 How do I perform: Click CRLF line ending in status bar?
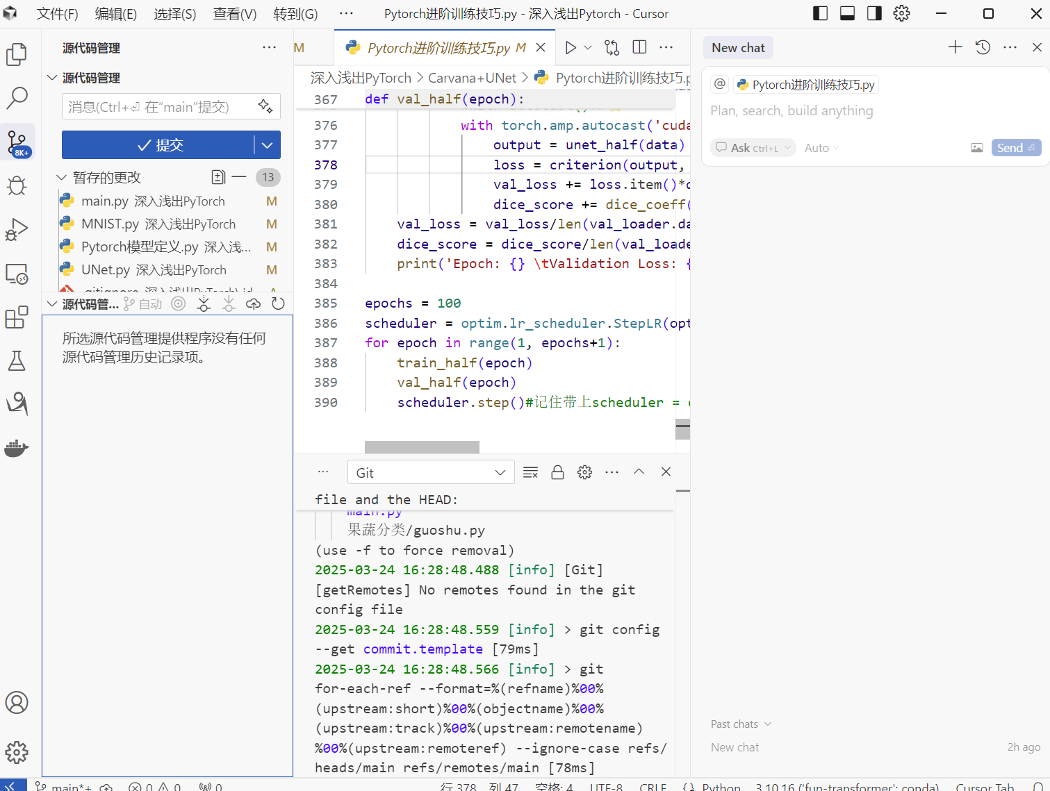point(653,786)
